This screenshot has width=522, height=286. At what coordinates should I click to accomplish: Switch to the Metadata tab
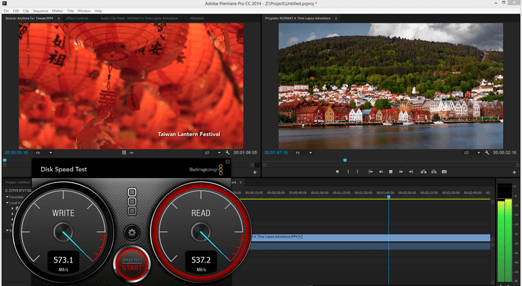(x=197, y=18)
